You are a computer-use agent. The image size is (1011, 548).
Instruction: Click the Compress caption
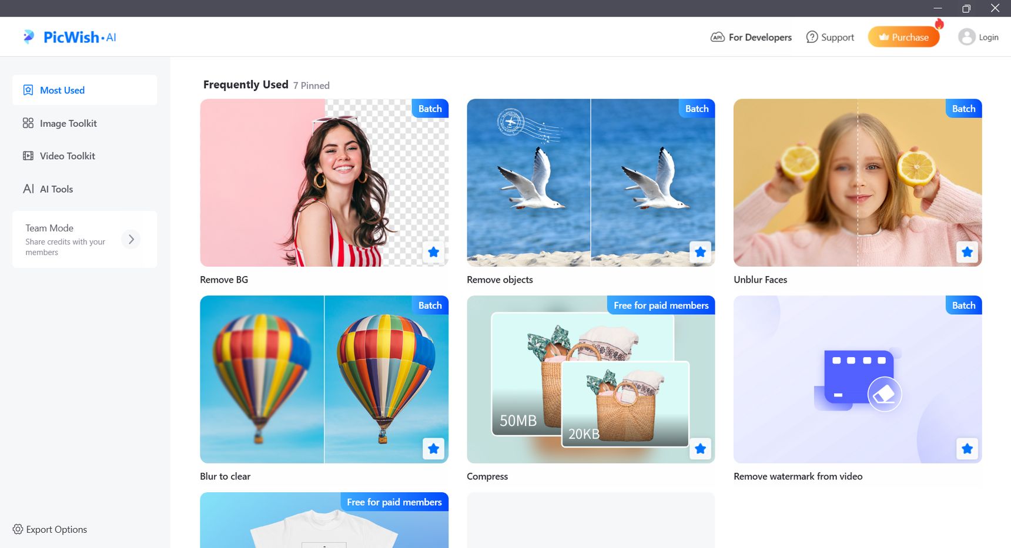(x=487, y=476)
